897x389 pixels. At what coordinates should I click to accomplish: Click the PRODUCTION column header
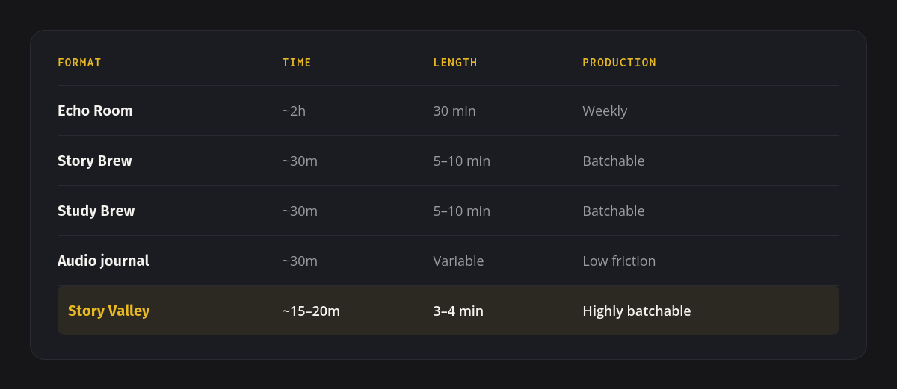click(x=620, y=63)
